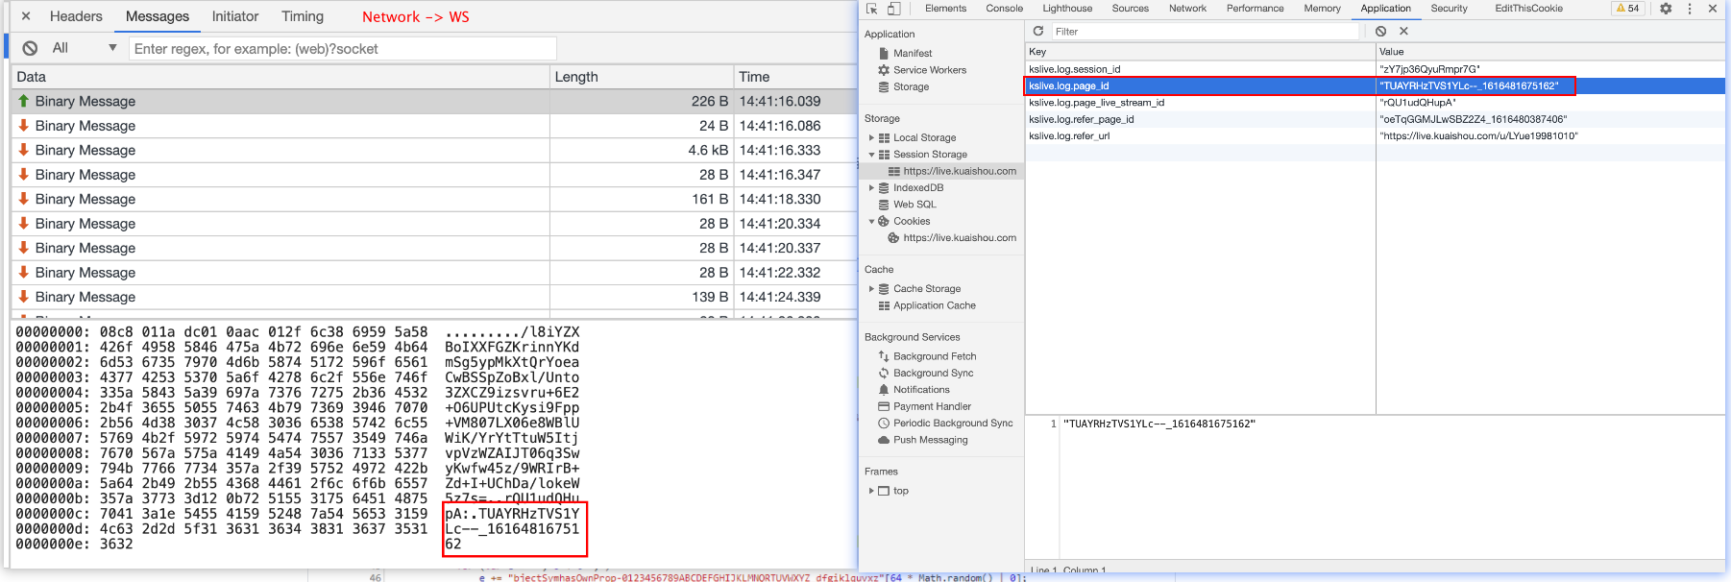Select the kslive.log.session_id row
This screenshot has height=582, width=1731.
1375,69
